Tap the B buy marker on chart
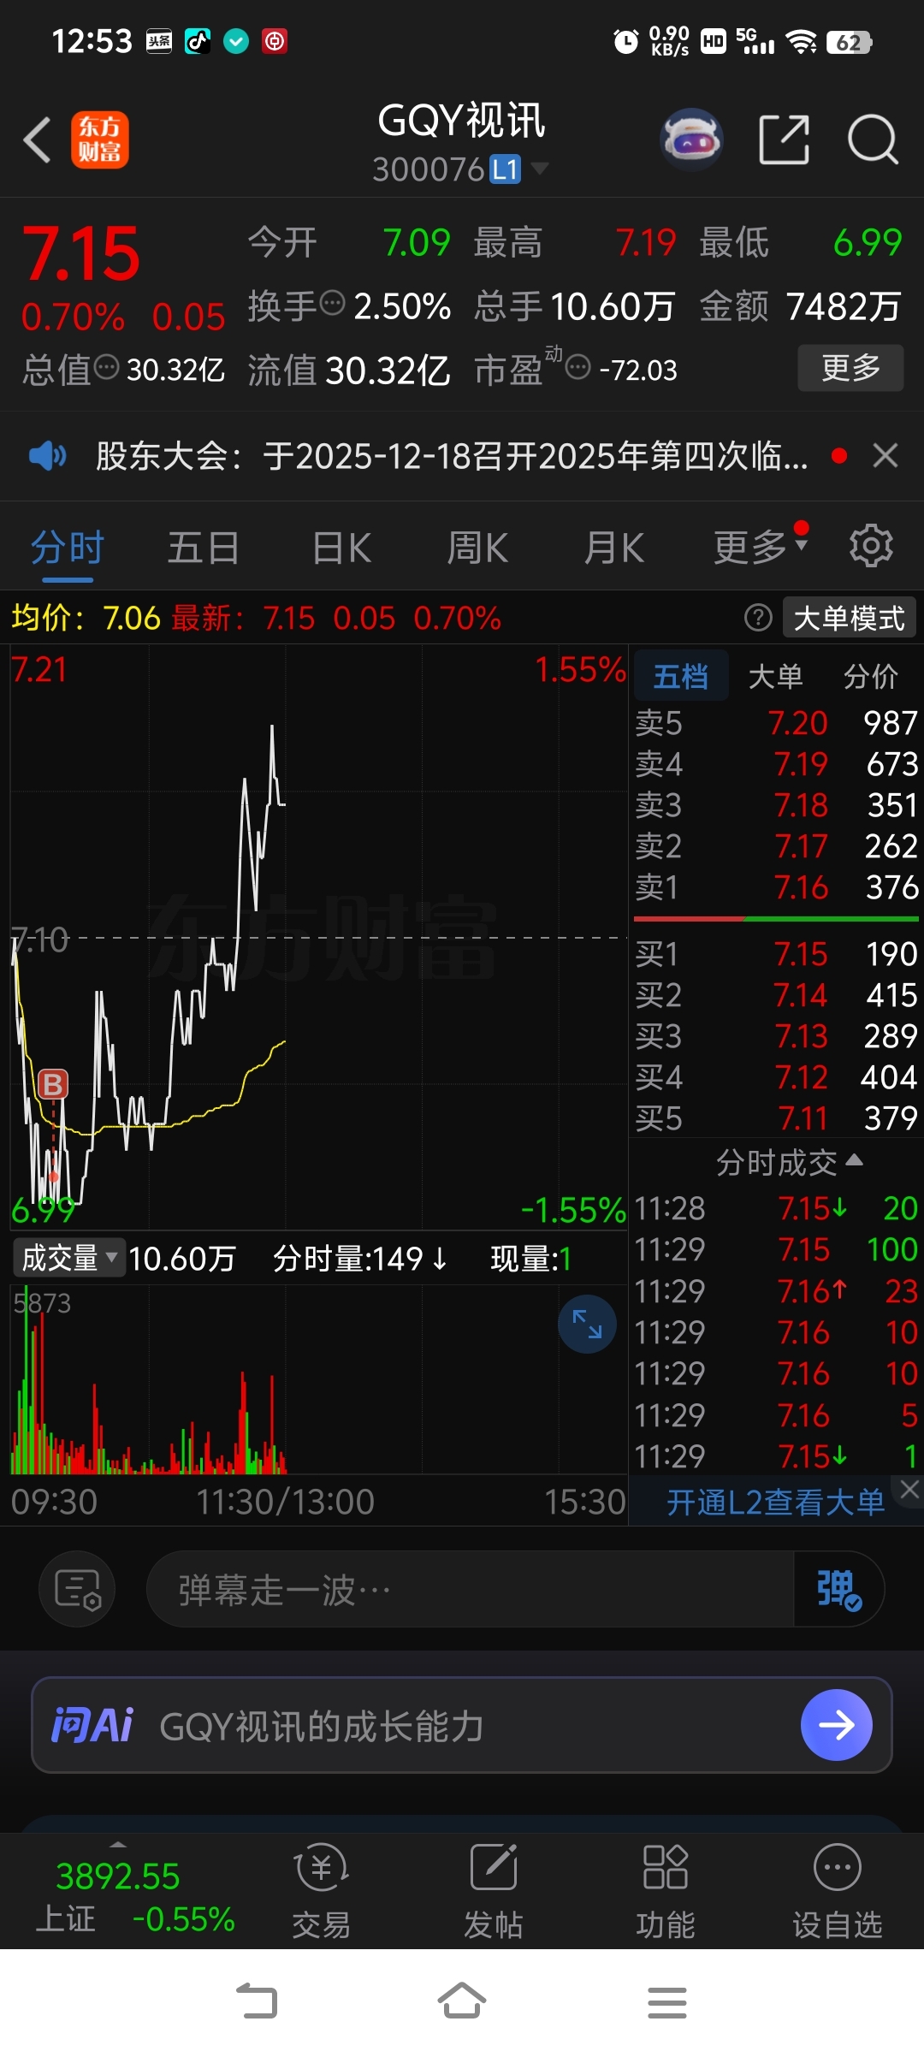Viewport: 924px width, 2057px height. click(53, 1084)
